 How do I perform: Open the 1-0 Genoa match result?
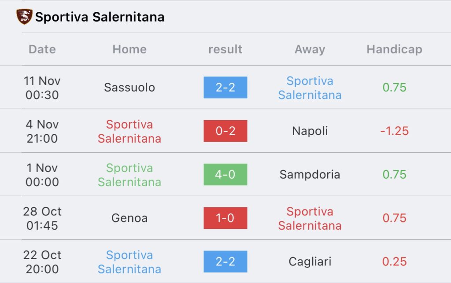tap(225, 218)
